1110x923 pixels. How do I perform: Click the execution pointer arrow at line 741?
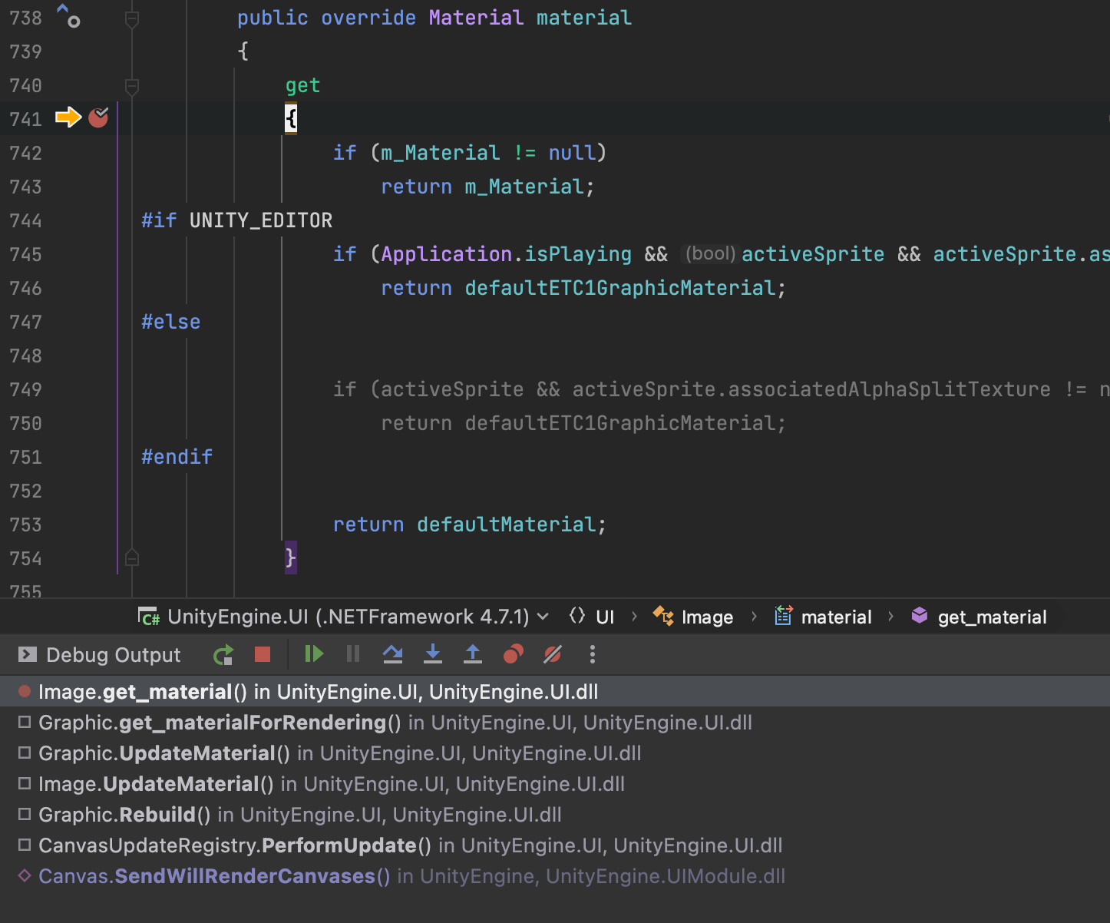point(68,117)
